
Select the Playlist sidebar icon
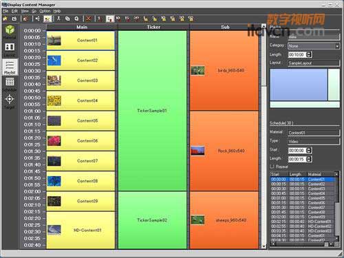pos(10,67)
